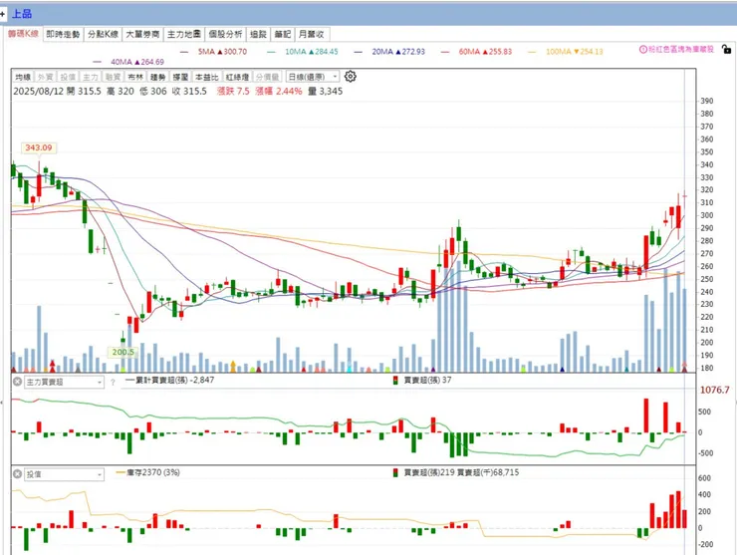
Task: Toggle the 本益比 overlay button
Action: click(x=207, y=77)
